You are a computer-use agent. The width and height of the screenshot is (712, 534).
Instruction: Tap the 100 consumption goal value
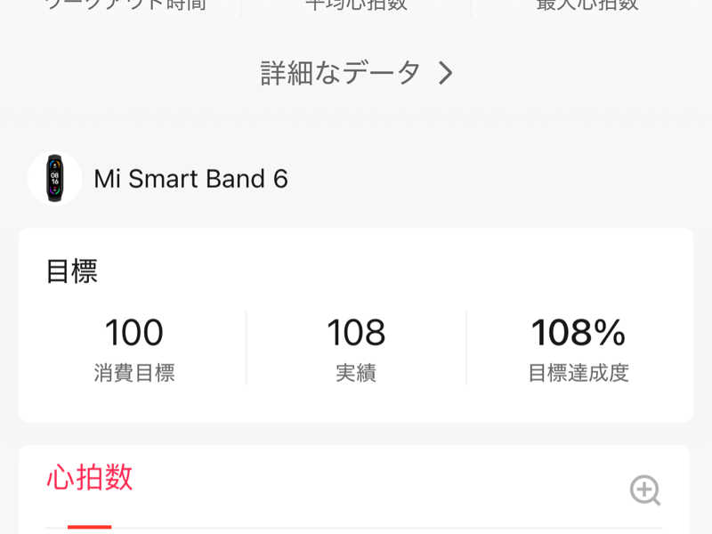click(x=134, y=333)
